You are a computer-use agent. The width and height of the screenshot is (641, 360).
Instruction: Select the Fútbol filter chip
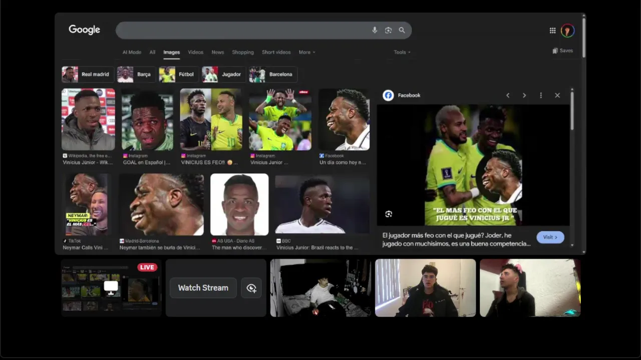[x=179, y=74]
